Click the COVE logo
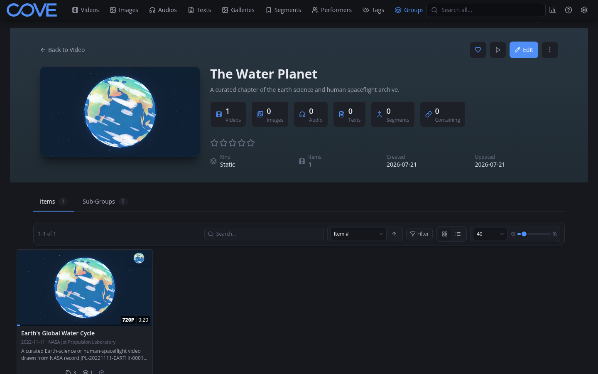 click(32, 10)
